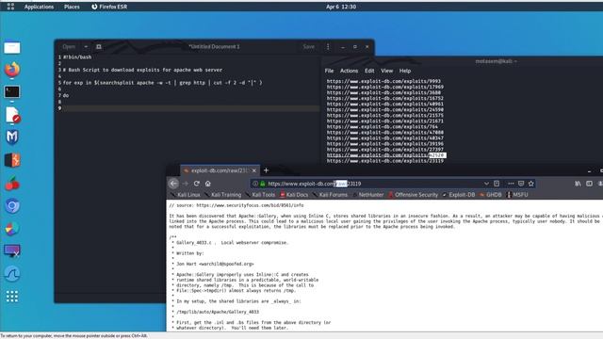Go to the Firefox home page
The height and width of the screenshot is (339, 603).
pyautogui.click(x=207, y=184)
